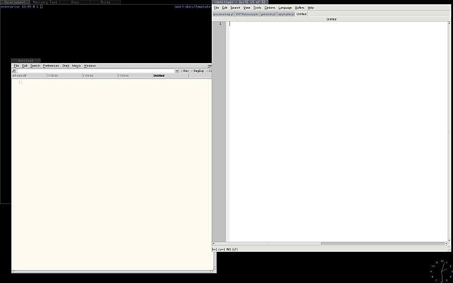Open the Language menu in SciTE
453x283 pixels.
coord(285,8)
